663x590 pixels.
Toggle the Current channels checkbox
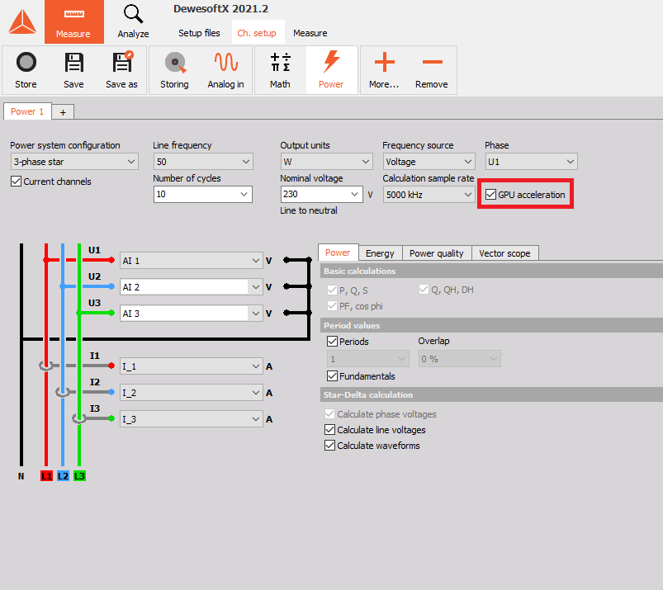(16, 182)
